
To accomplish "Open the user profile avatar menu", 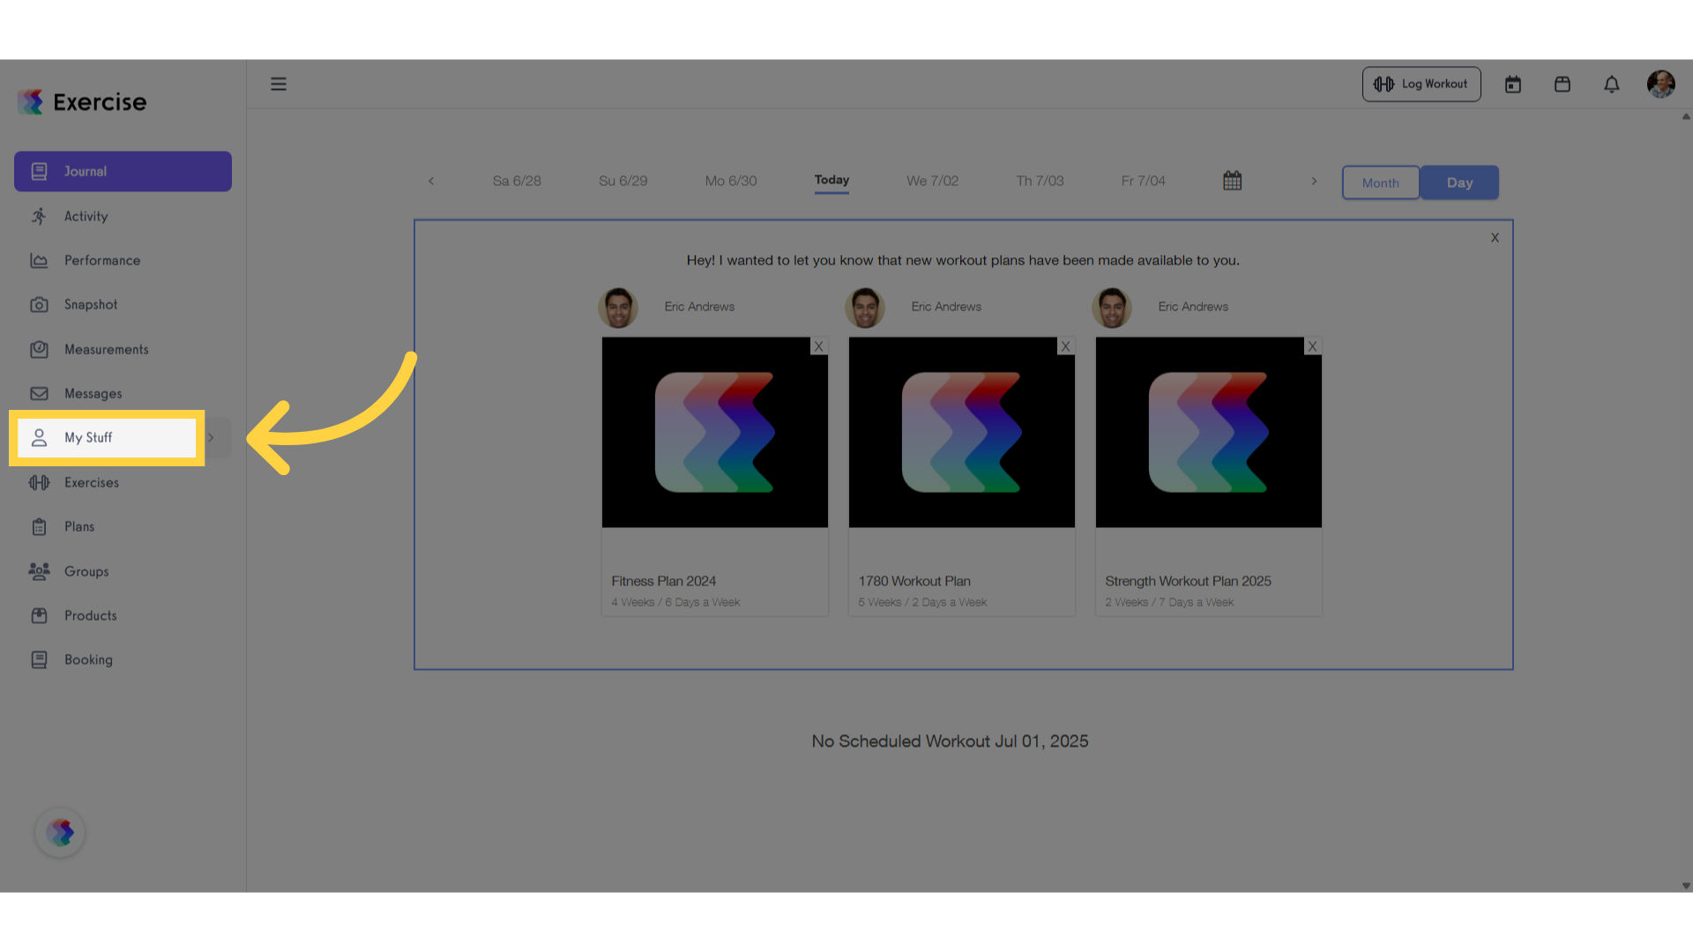I will pos(1661,84).
